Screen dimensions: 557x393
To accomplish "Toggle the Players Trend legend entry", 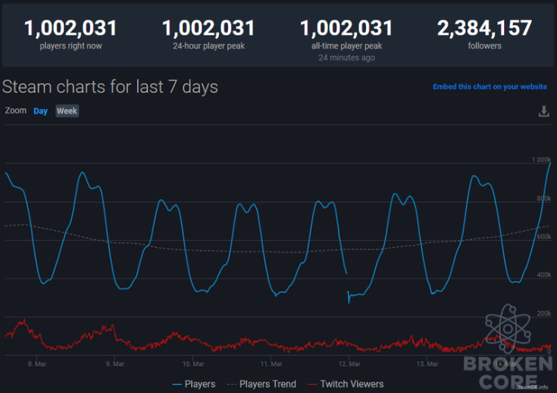I will (x=261, y=384).
